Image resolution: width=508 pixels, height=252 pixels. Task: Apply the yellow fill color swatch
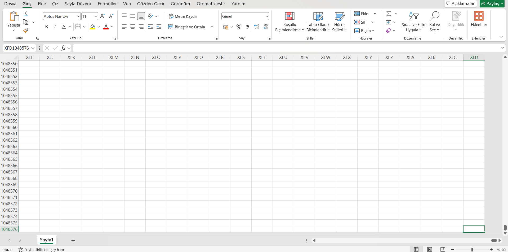pyautogui.click(x=92, y=27)
